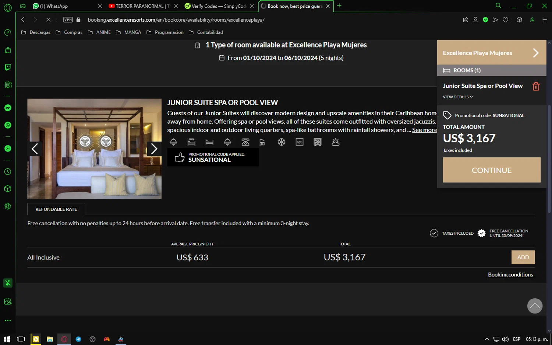
Task: Open the ANIME bookmarks folder
Action: (99, 32)
